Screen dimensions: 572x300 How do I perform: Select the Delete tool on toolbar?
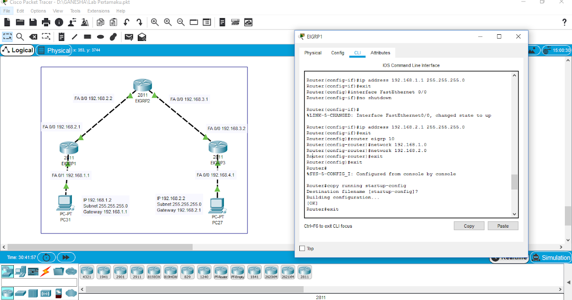coord(33,37)
